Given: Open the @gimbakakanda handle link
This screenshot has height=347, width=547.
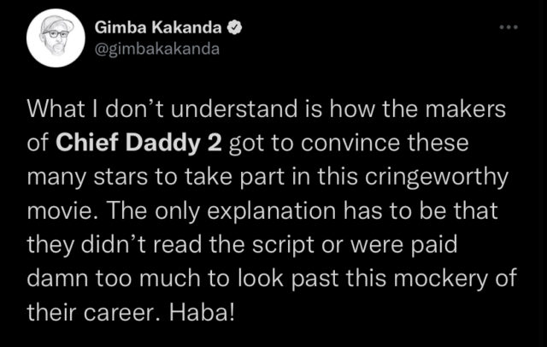Looking at the screenshot, I should tap(157, 50).
